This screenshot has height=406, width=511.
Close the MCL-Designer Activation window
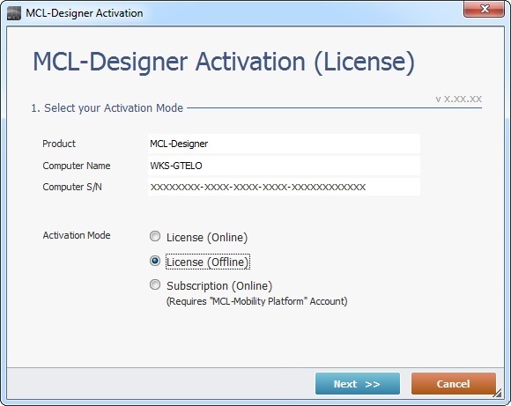[484, 9]
